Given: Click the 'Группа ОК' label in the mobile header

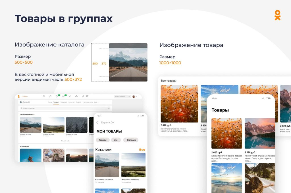Looking at the screenshot, I should [108, 123].
